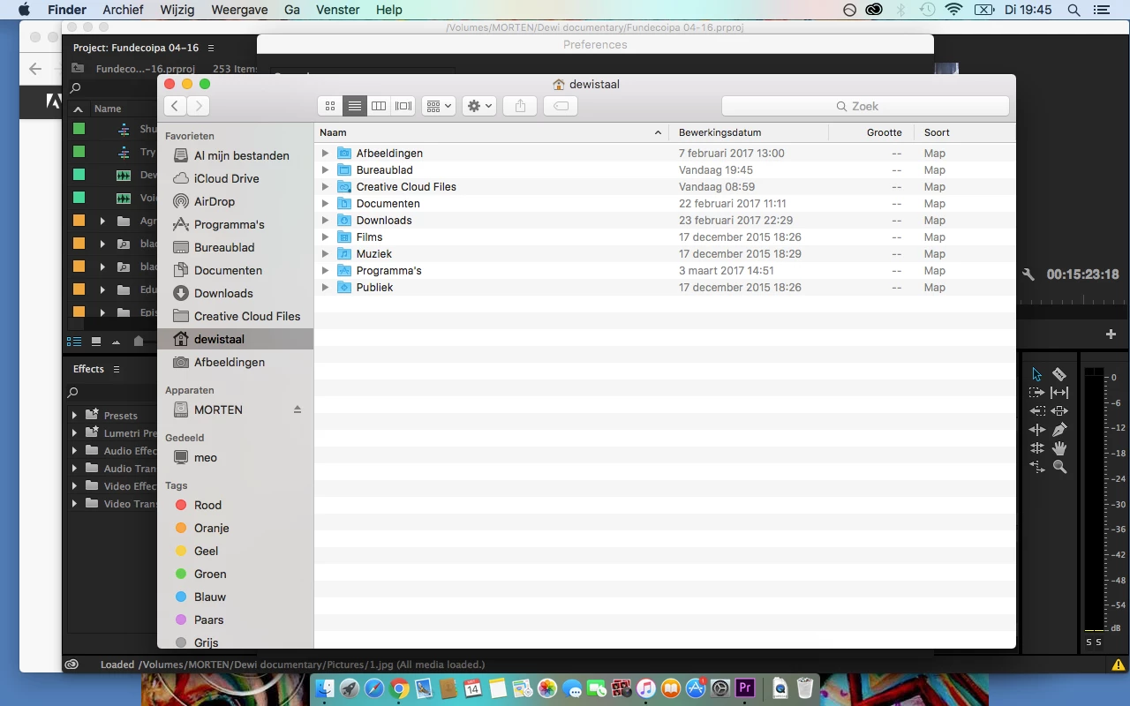The height and width of the screenshot is (706, 1130).
Task: Expand the Documenten folder row
Action: [325, 204]
